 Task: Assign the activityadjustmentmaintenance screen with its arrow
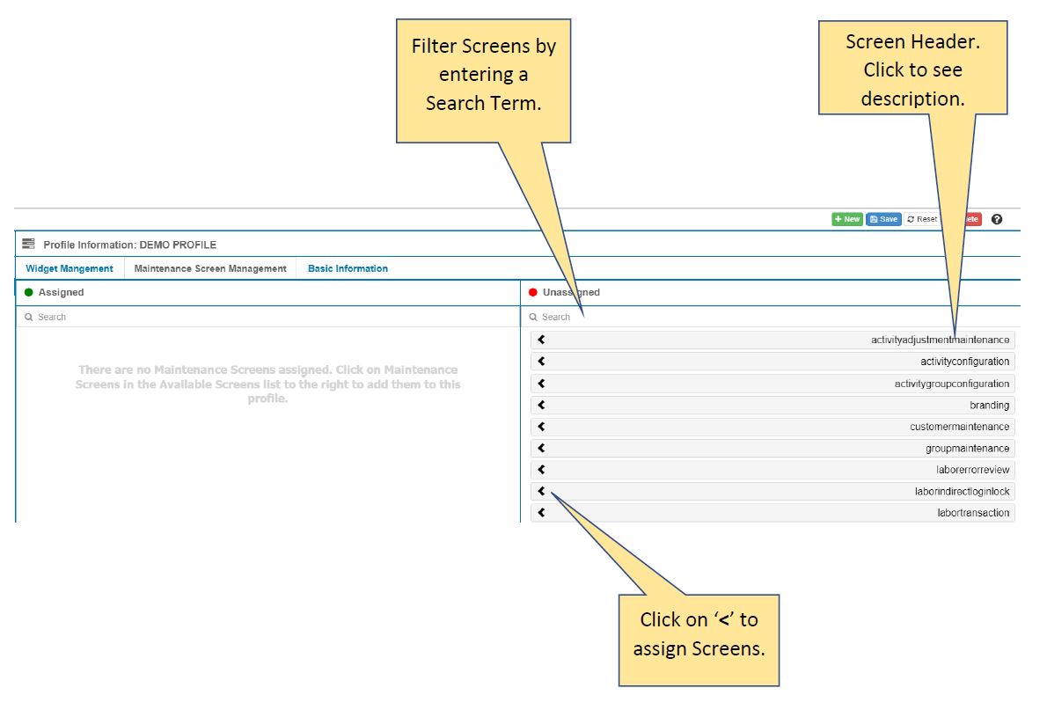click(541, 340)
